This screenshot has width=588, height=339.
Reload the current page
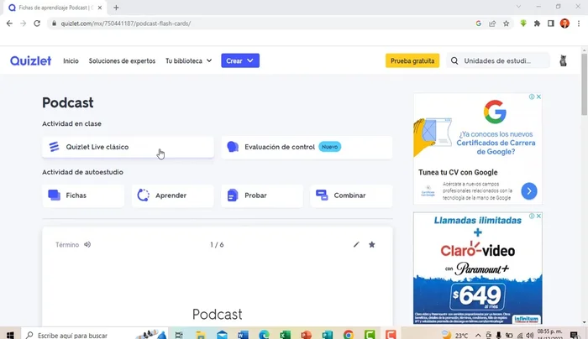click(x=37, y=23)
